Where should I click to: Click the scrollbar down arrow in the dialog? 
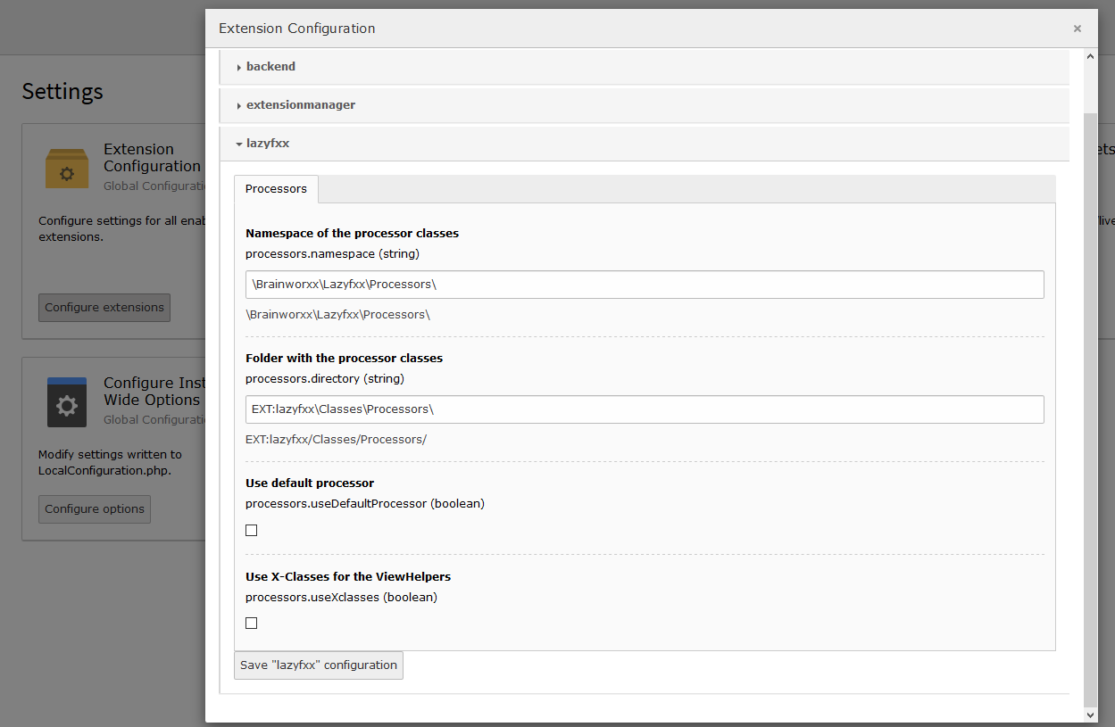pyautogui.click(x=1090, y=715)
